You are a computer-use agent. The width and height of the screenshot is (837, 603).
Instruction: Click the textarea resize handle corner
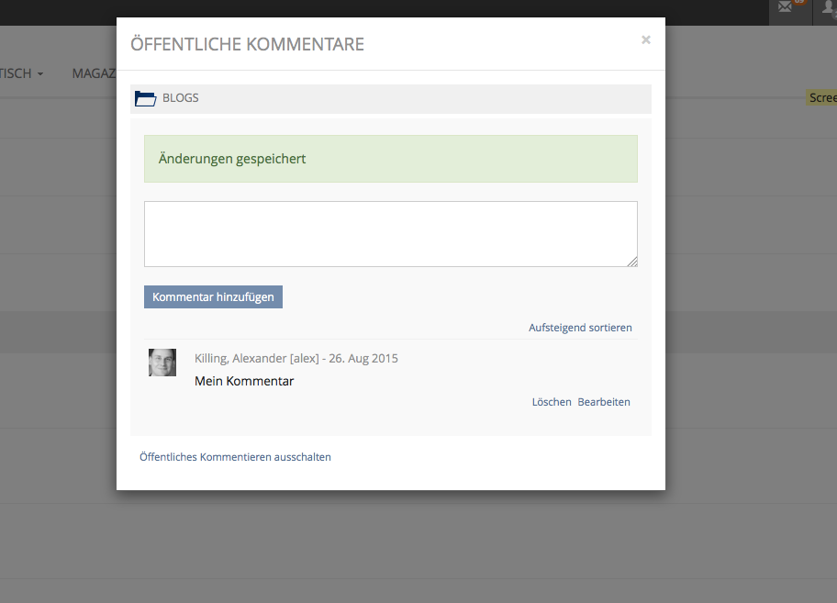click(632, 262)
